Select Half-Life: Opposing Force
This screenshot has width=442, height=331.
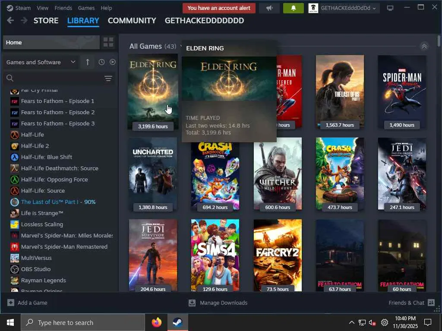(54, 180)
